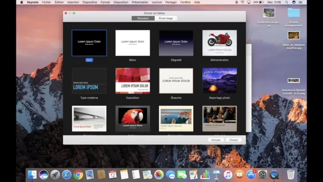The height and width of the screenshot is (182, 323).
Task: Open Safari compass icon in Dock
Action: click(67, 175)
